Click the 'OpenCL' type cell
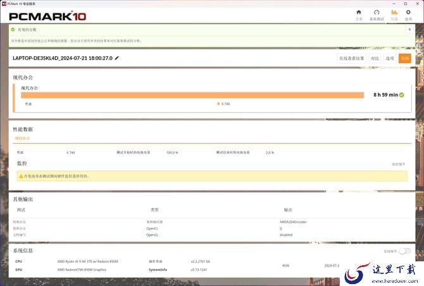 coord(152,228)
